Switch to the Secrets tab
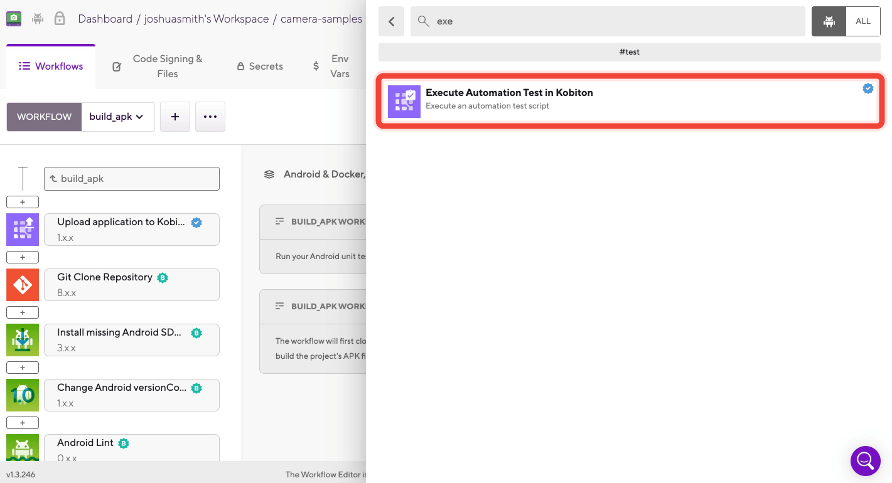The height and width of the screenshot is (483, 892). [x=260, y=66]
